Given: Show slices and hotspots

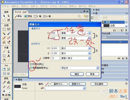Looking at the screenshot, I should (8, 74).
